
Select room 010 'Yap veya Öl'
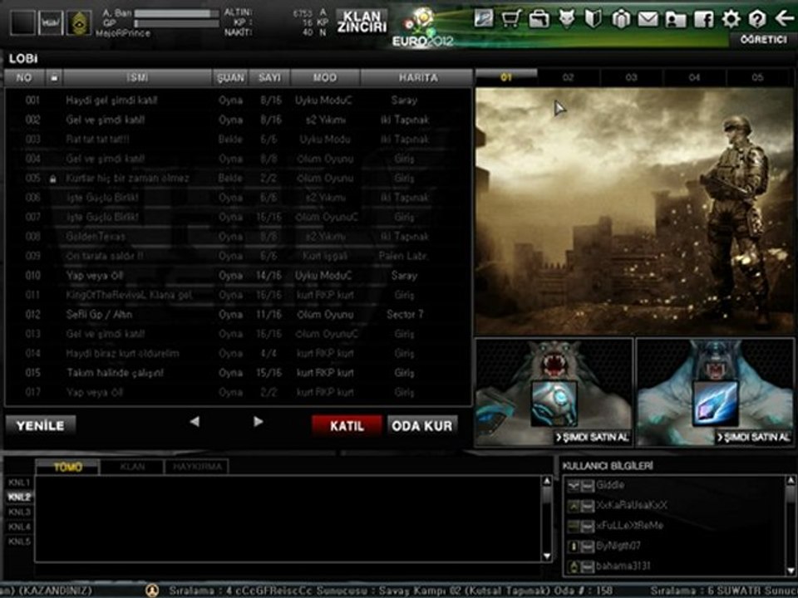[x=239, y=276]
